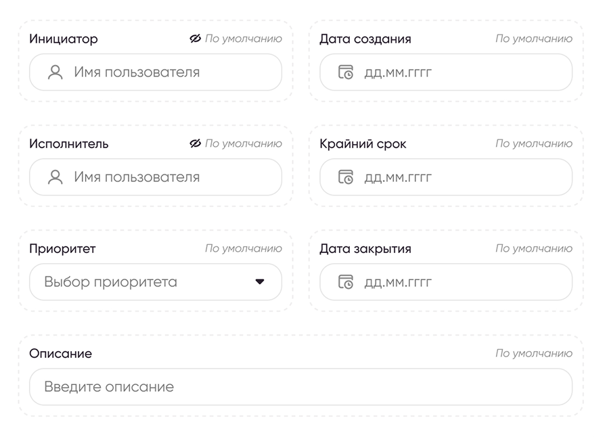Viewport: 605px width, 437px height.
Task: Click По умолчанию link beside Дата создания
Action: [534, 39]
